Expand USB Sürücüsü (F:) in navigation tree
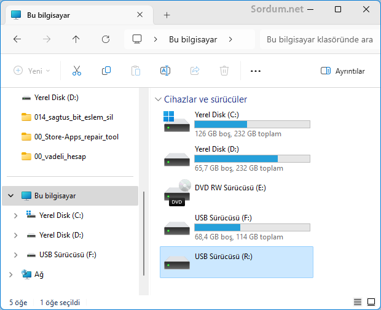This screenshot has height=310, width=381. 16,255
